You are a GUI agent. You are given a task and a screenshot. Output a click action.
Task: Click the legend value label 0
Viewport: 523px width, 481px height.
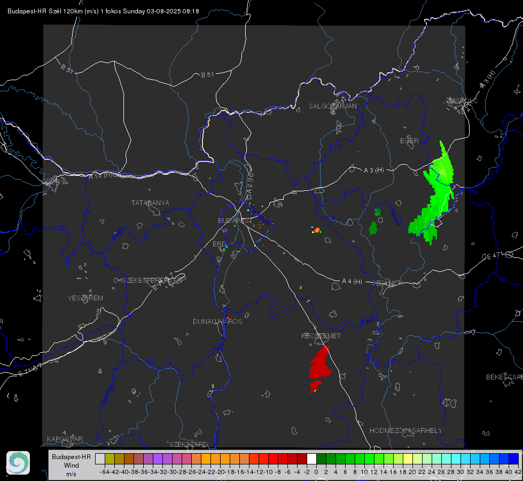[316, 472]
